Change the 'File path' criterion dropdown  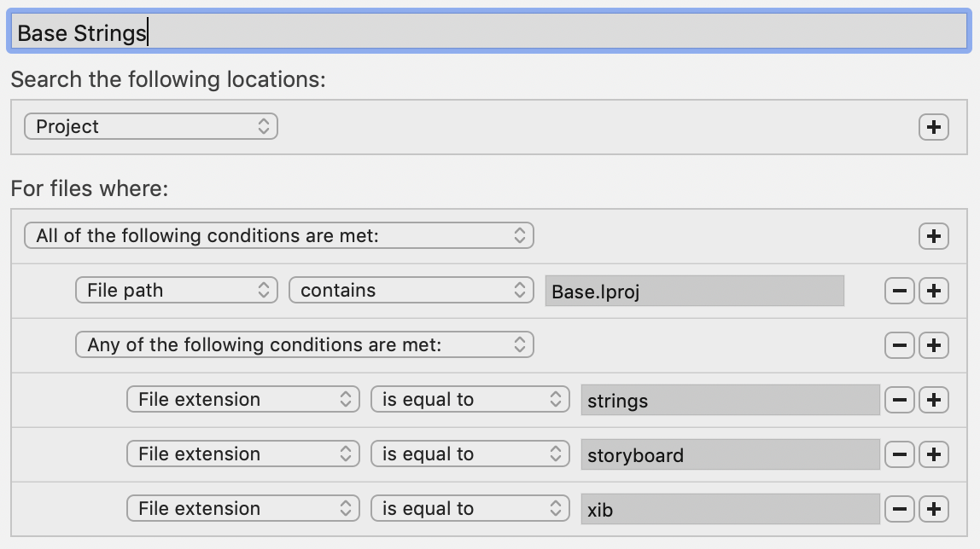coord(176,290)
